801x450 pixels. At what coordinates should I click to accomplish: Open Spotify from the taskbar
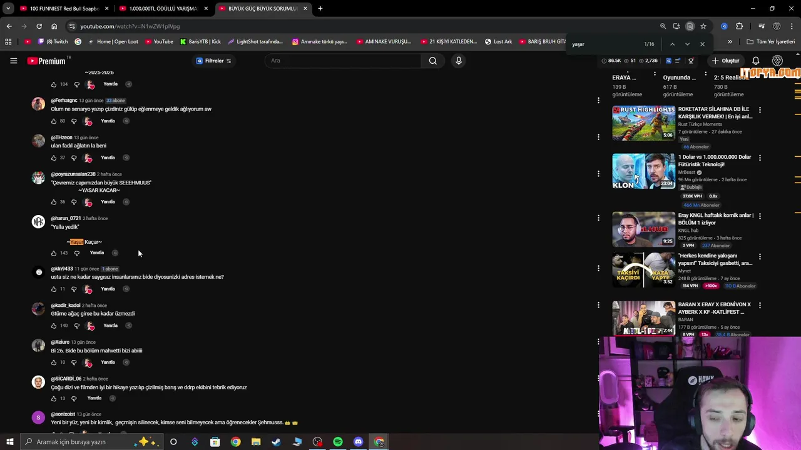338,442
